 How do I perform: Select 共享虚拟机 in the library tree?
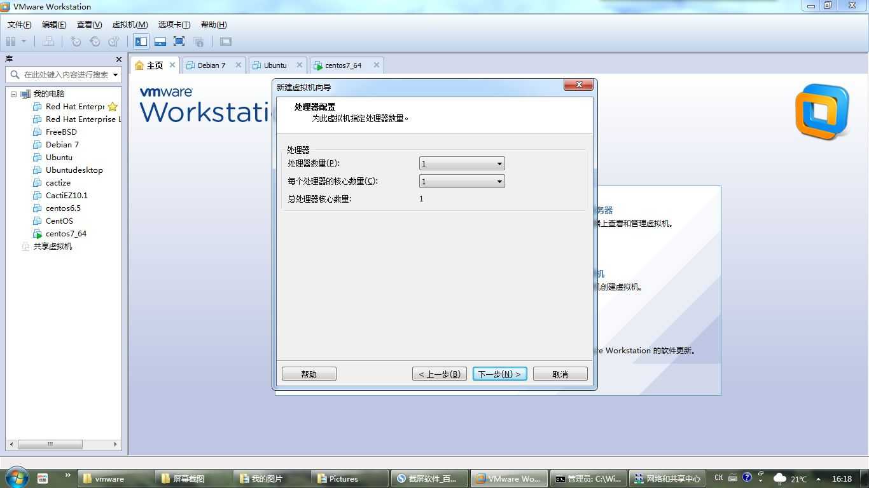(x=47, y=247)
